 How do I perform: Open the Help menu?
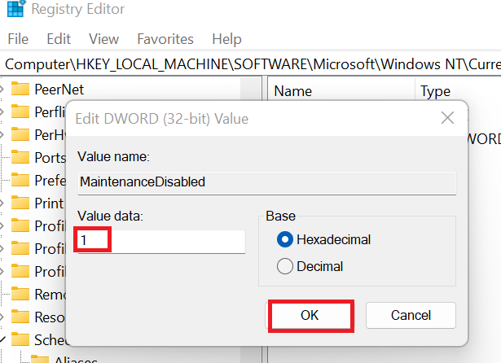(226, 39)
